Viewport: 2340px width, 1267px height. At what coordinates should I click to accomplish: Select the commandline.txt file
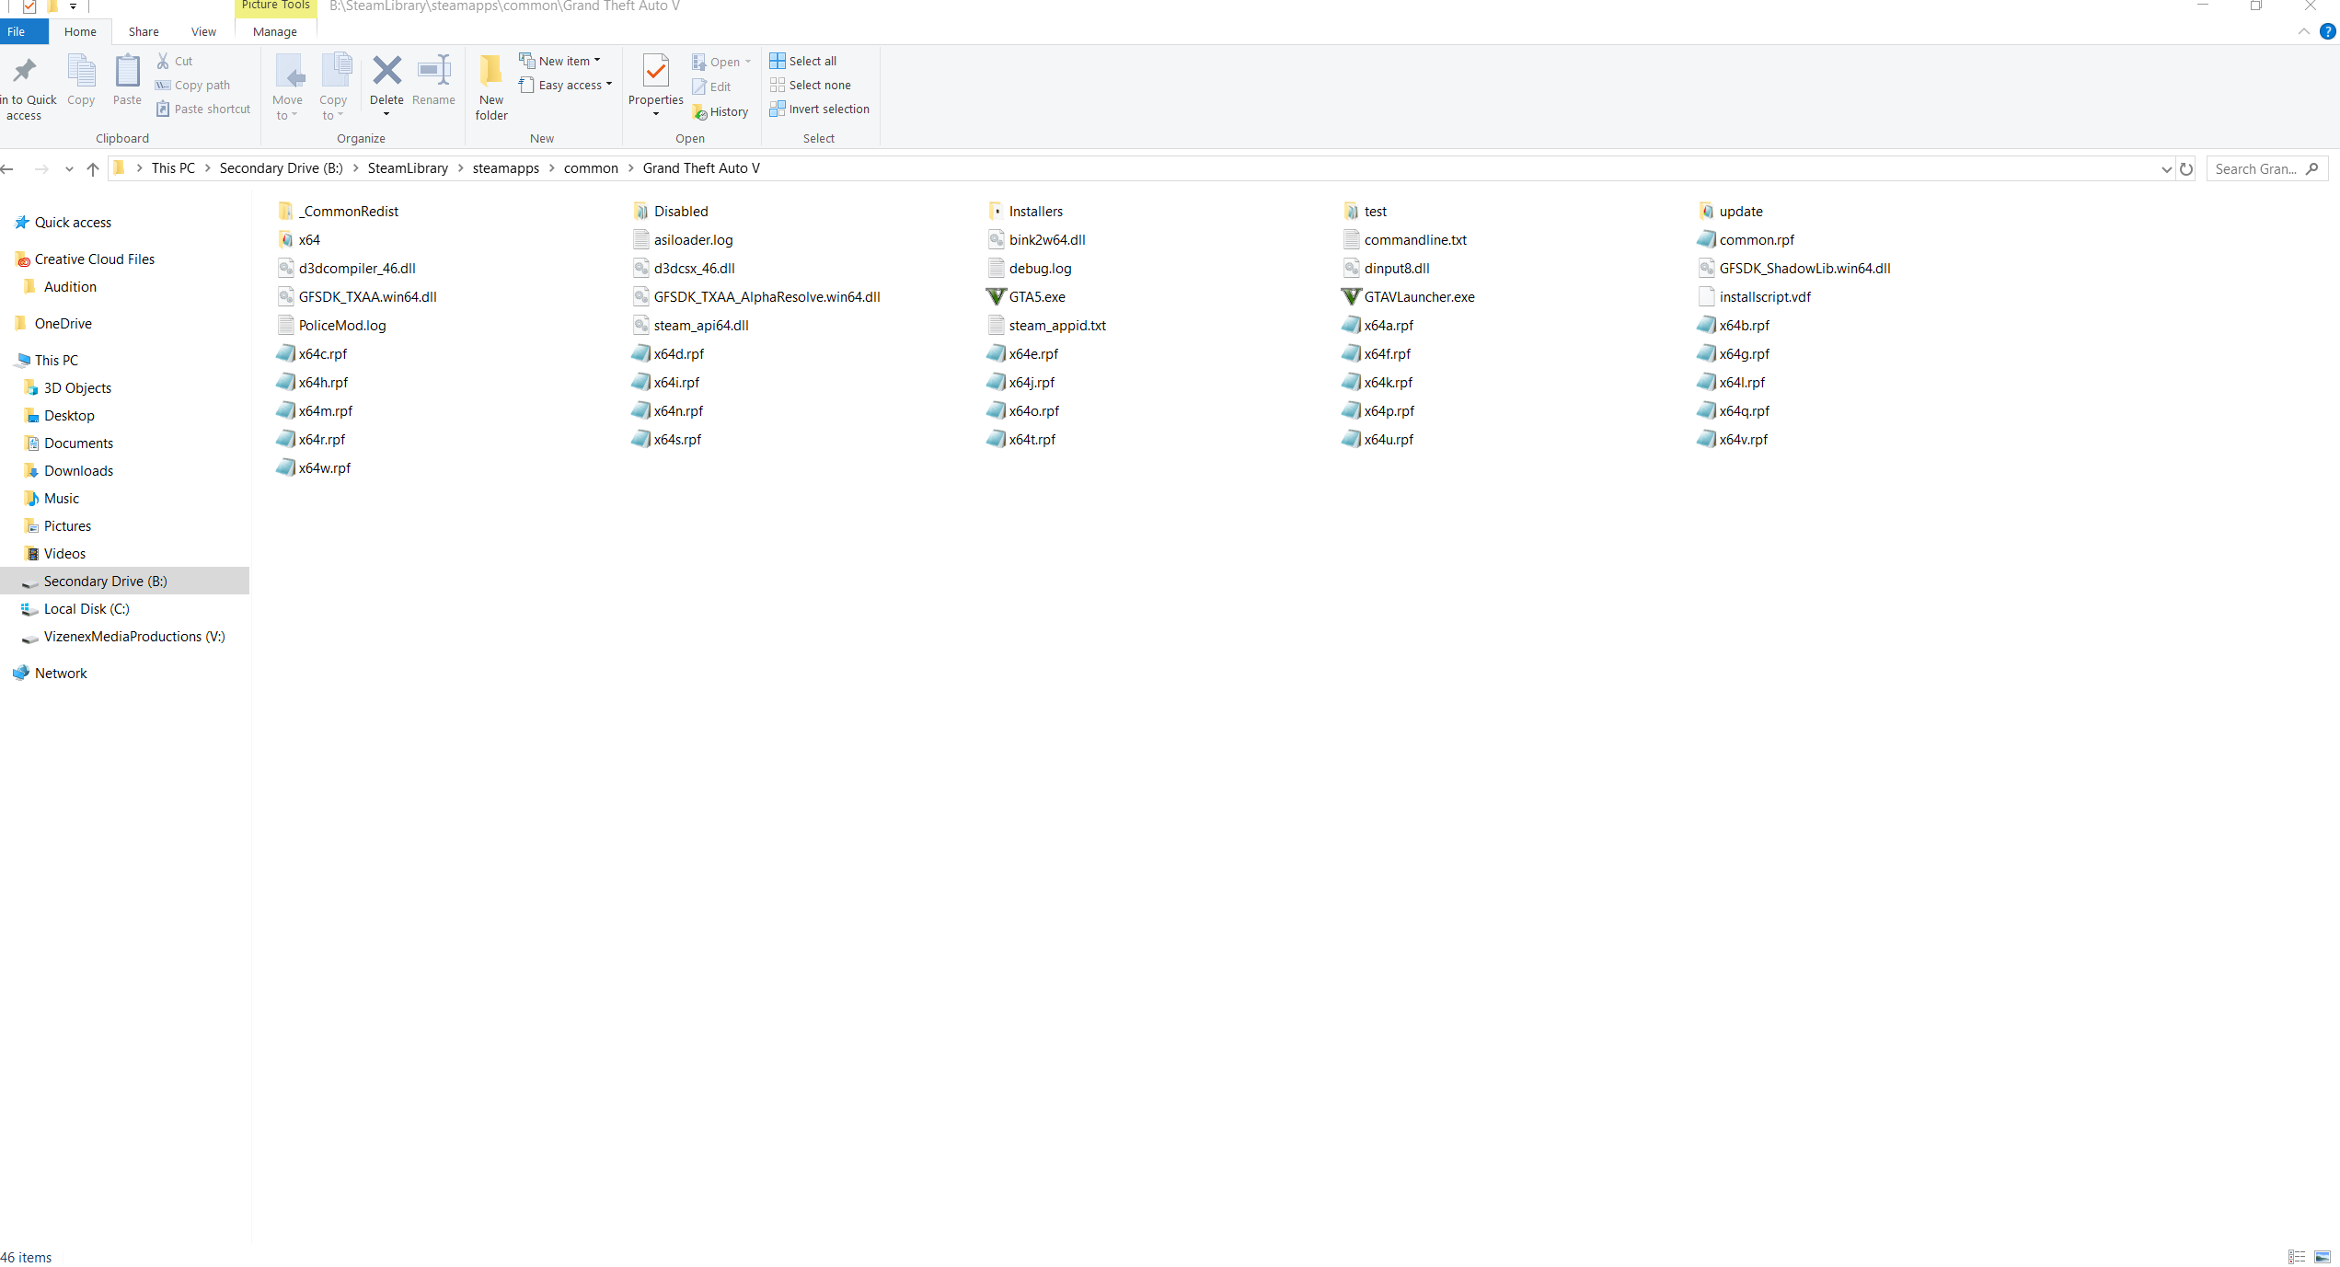click(1404, 239)
